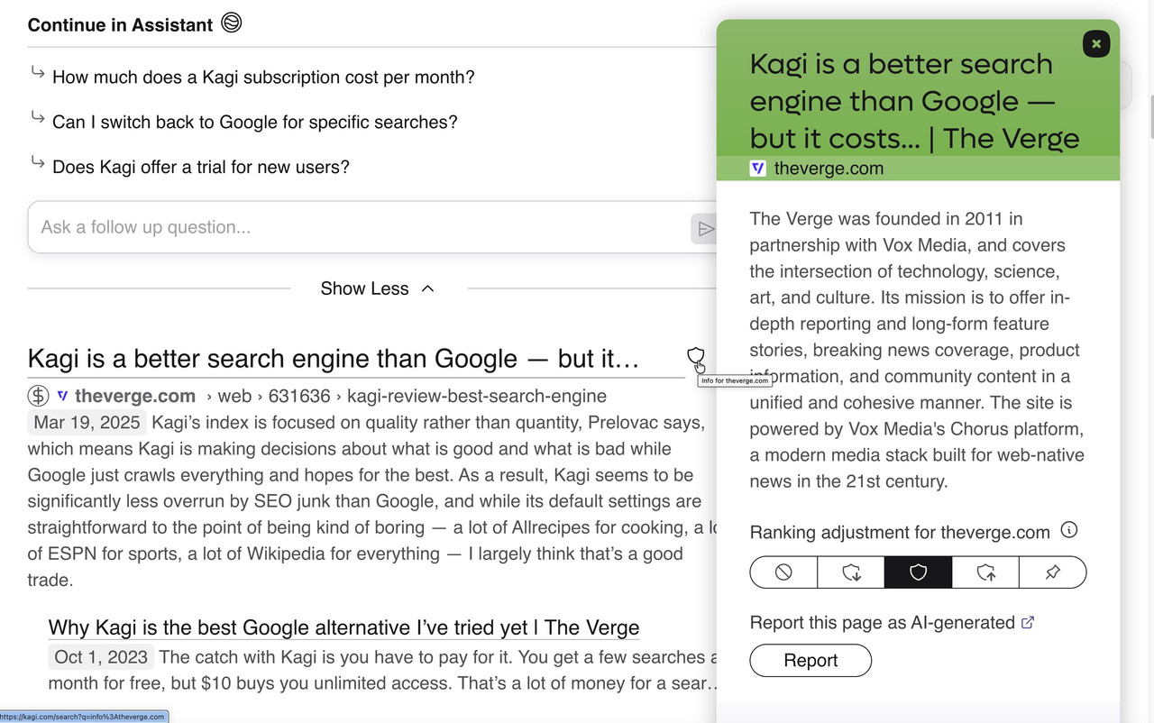1154x723 pixels.
Task: Select the Lower ranking shield option
Action: (x=851, y=572)
